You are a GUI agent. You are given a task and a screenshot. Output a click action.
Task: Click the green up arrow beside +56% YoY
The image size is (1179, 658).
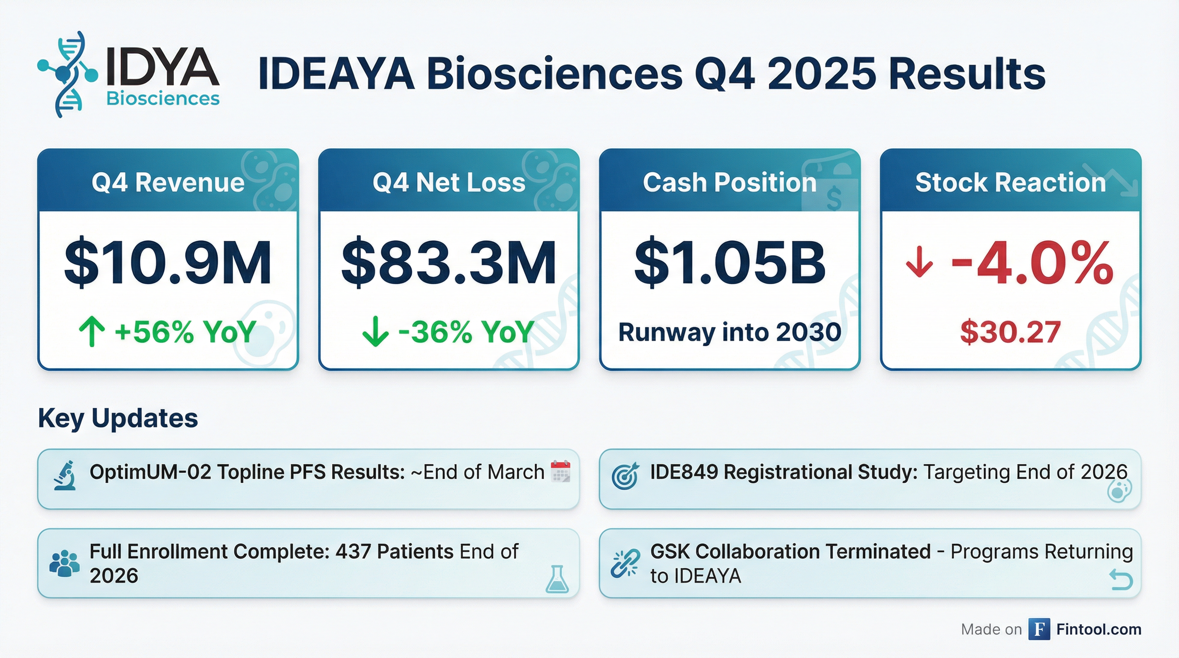(x=92, y=332)
